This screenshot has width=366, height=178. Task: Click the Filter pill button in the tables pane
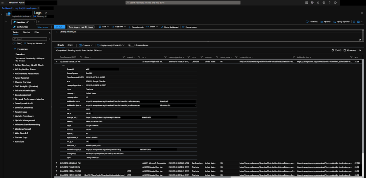pos(17,43)
